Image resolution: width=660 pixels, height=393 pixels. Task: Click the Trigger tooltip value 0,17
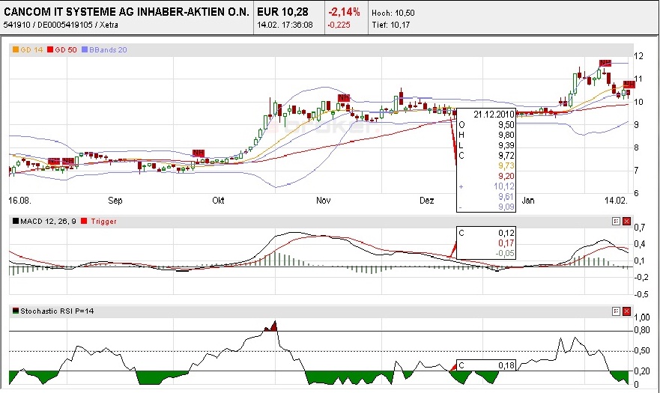point(506,243)
